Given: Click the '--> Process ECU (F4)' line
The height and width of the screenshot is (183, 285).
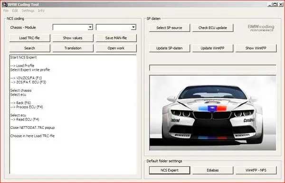Looking at the screenshot, I should coord(27,107).
